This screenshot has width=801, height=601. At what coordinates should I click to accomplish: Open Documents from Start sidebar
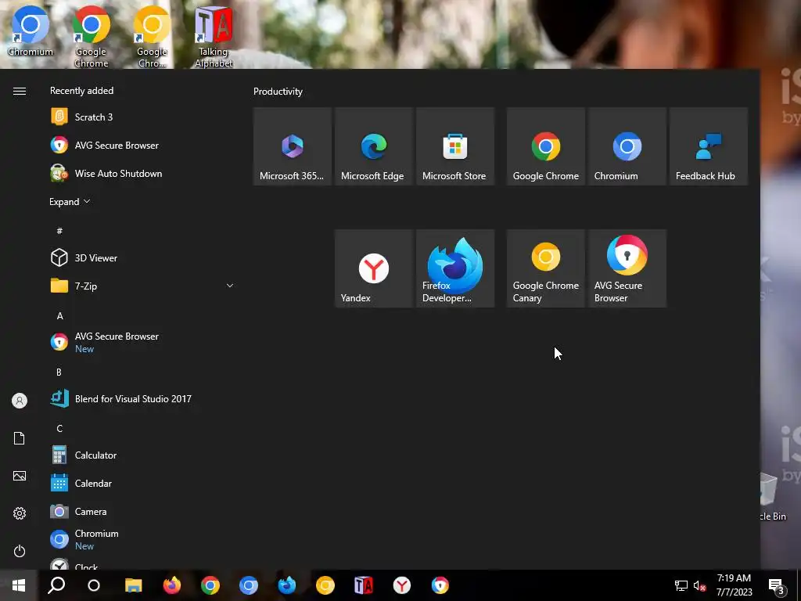pos(20,438)
